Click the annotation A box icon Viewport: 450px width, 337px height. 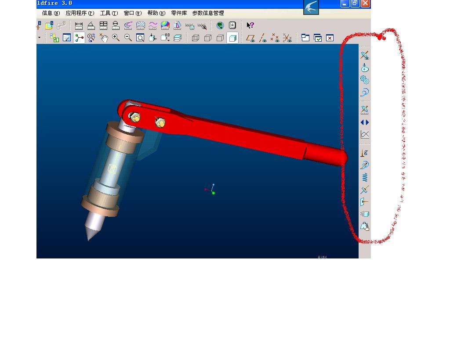tap(232, 25)
